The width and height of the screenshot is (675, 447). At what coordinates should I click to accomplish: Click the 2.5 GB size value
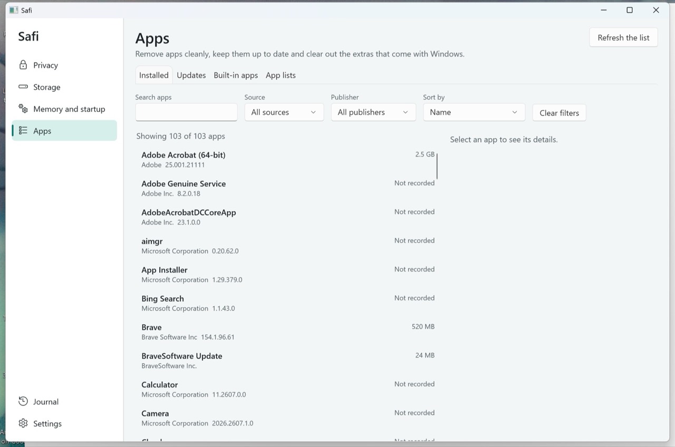425,154
